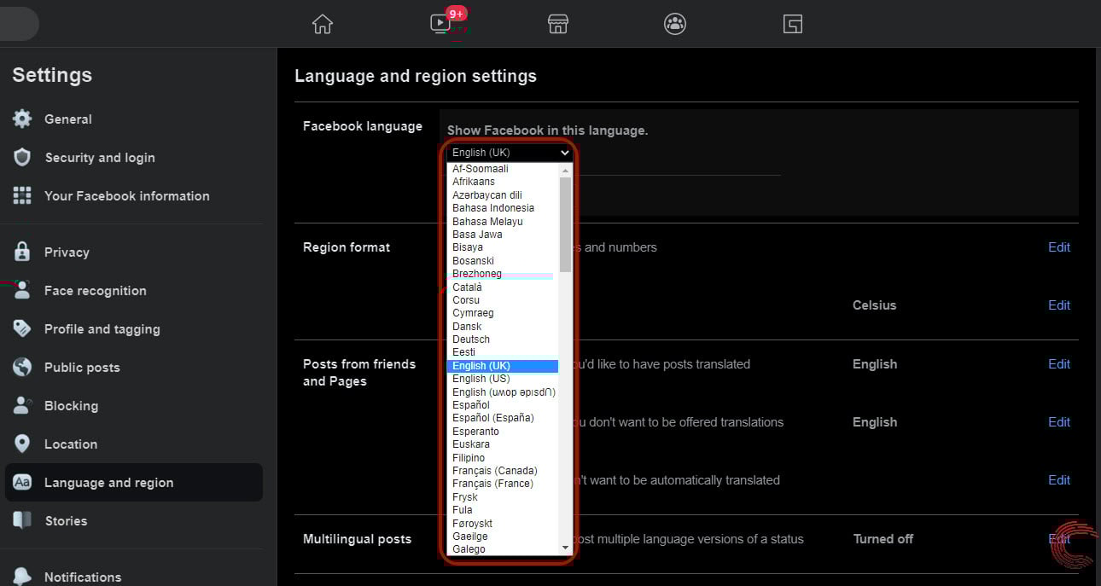Select Español (España) as Facebook language
1101x586 pixels.
(493, 417)
